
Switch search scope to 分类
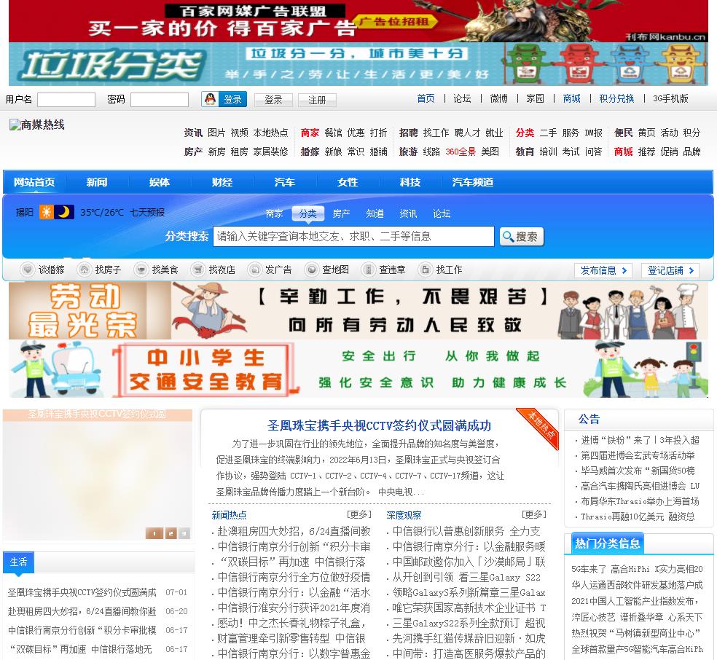click(307, 213)
